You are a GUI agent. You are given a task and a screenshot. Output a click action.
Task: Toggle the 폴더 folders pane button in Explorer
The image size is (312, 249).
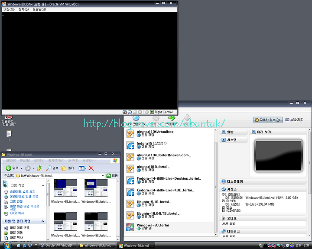click(x=68, y=168)
